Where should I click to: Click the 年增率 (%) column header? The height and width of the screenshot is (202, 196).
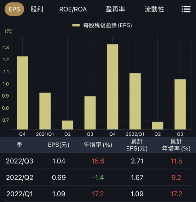tap(98, 145)
